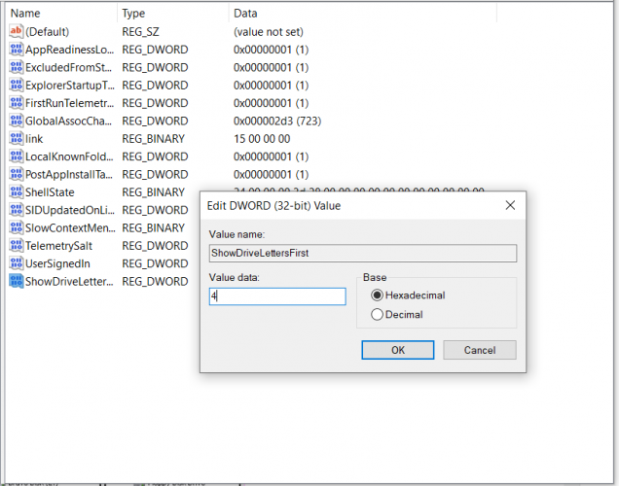Select the SIDUpdatedOnLi... entry name
This screenshot has height=486, width=619.
[x=70, y=210]
